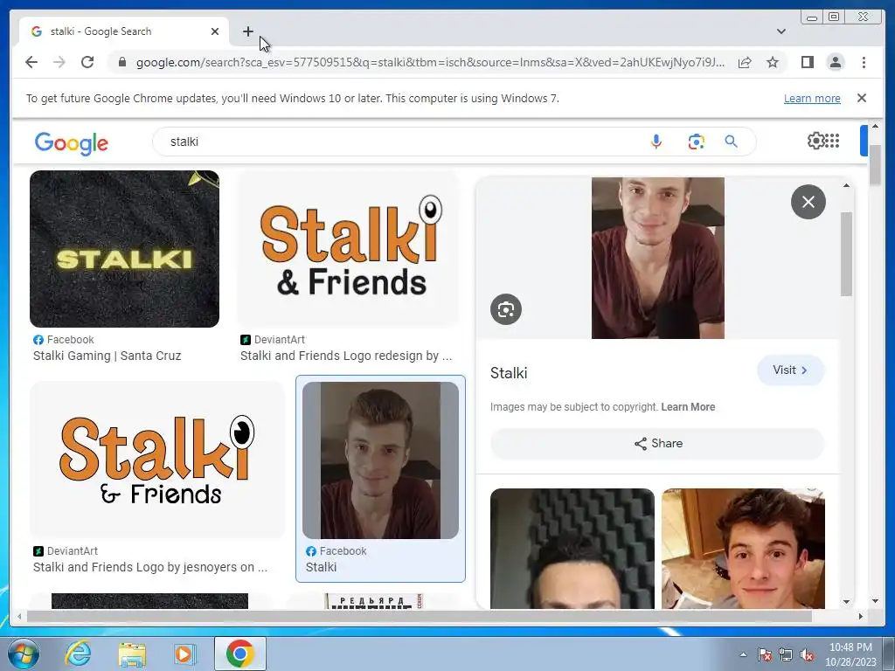The image size is (895, 671).
Task: Open Windows Explorer from taskbar
Action: pos(132,654)
